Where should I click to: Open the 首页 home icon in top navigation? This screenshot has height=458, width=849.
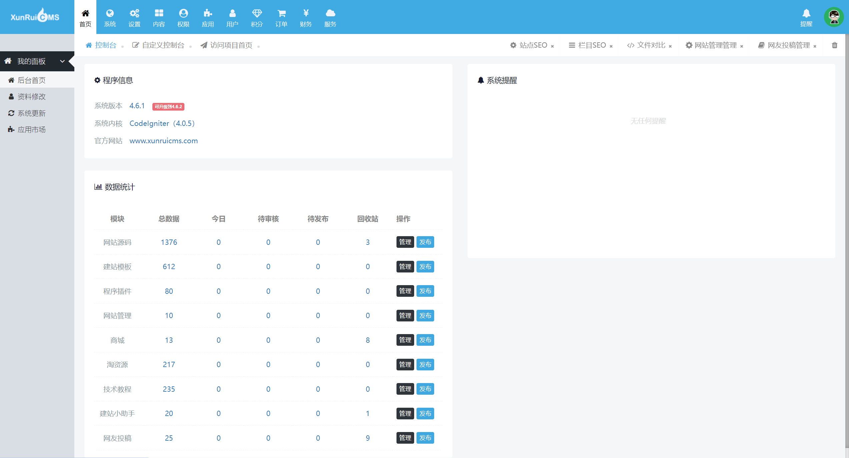(85, 17)
